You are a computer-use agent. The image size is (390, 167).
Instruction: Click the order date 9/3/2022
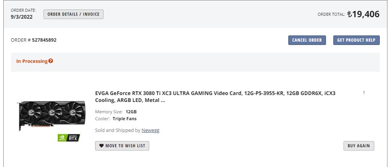point(22,17)
